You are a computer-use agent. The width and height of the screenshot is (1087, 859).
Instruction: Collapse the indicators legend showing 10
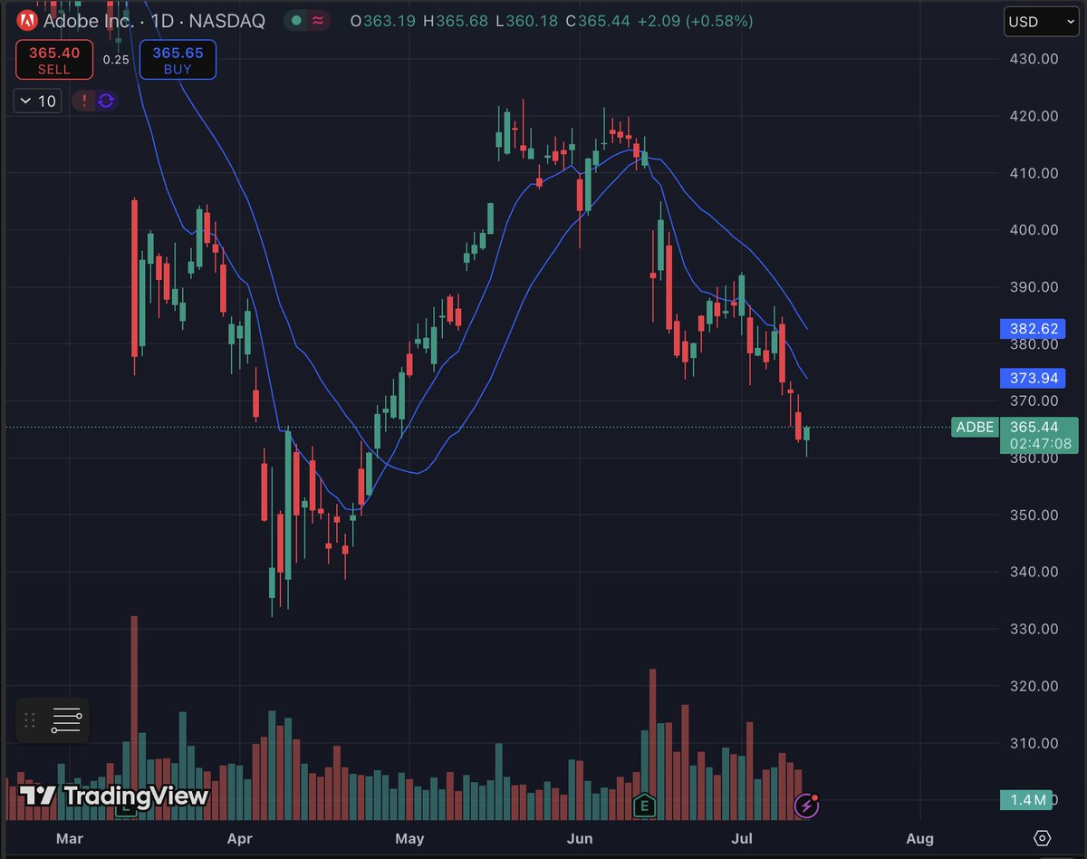coord(37,101)
